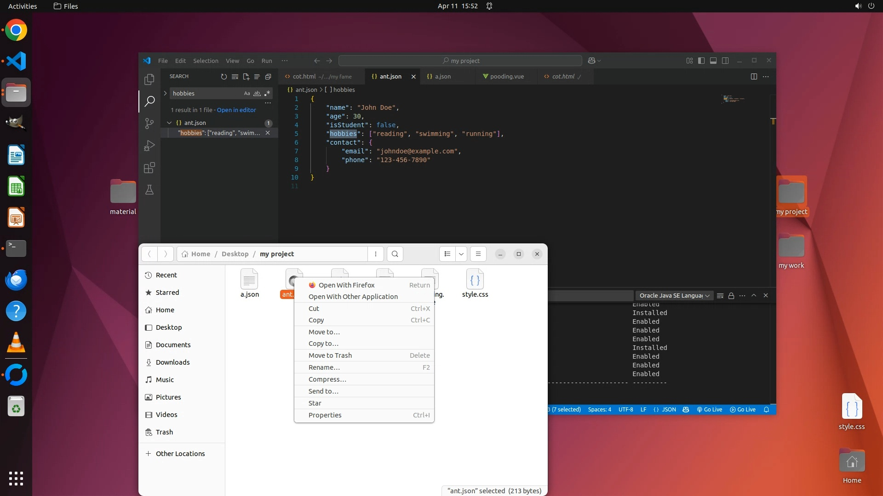883x496 pixels.
Task: Toggle Use Regular Expression option
Action: point(267,93)
